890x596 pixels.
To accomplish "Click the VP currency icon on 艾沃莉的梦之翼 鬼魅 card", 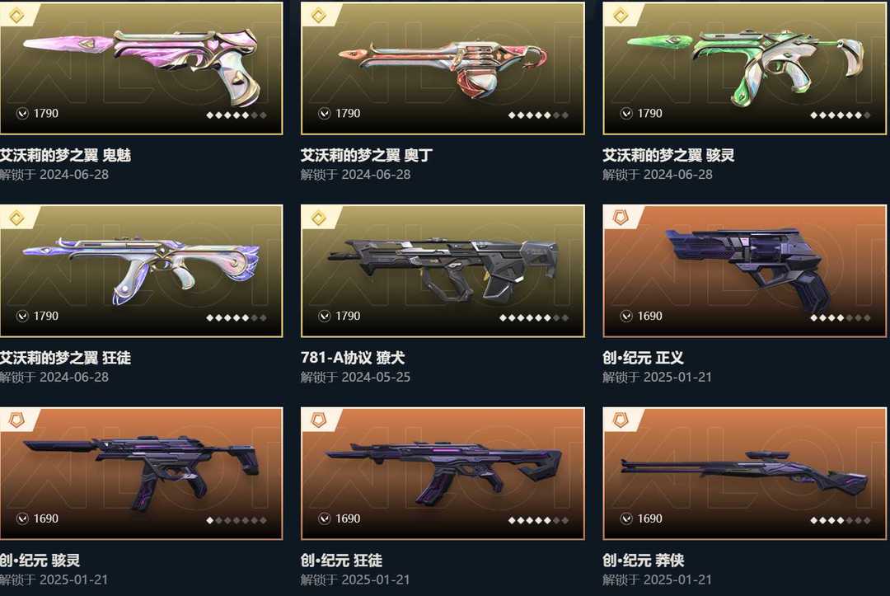I will (x=22, y=114).
